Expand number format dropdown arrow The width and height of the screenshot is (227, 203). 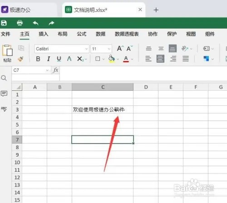click(x=212, y=49)
